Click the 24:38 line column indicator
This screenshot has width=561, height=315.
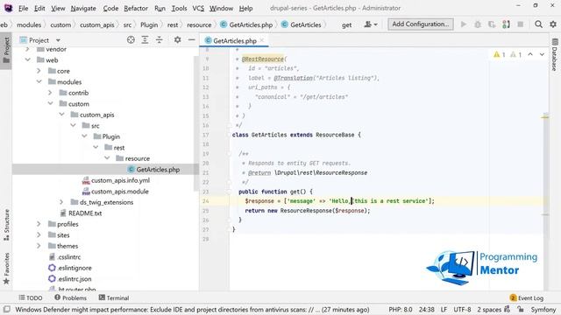[x=427, y=309]
